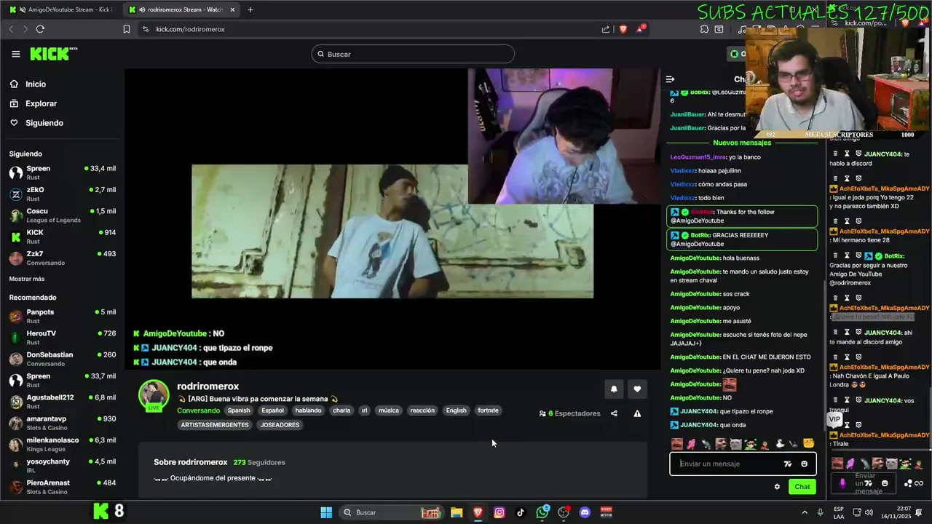Insert the duck emote from the quick emotes
The height and width of the screenshot is (524, 932).
click(x=780, y=444)
